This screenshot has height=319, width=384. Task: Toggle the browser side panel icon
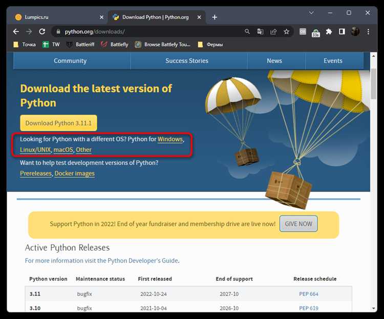tap(342, 32)
